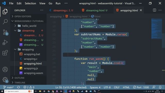
Task: Expand the OUTLINE section
Action: (28, 78)
